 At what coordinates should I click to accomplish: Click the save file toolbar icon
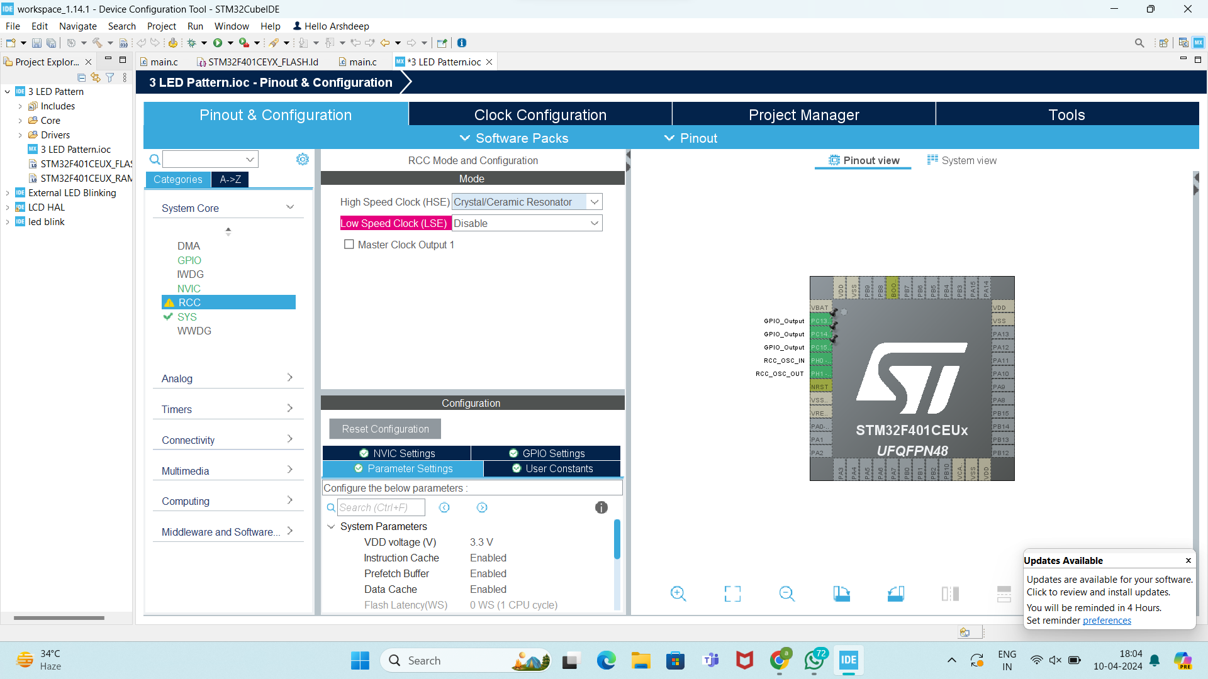(36, 43)
